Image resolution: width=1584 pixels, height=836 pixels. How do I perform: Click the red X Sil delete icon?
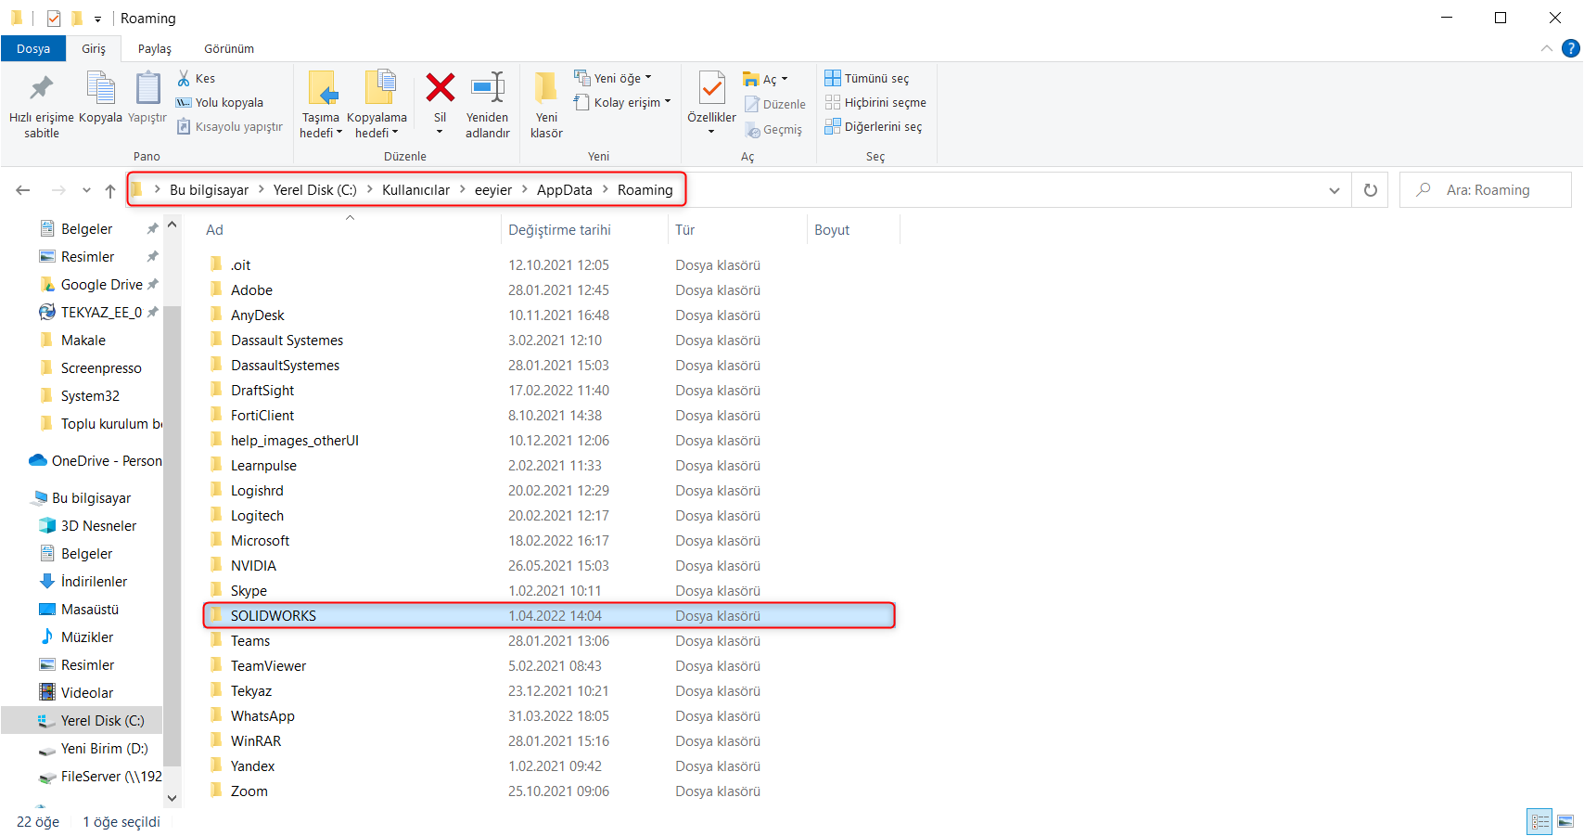tap(440, 89)
